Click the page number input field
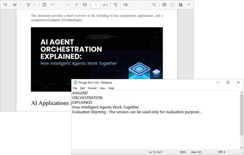Image resolution: width=244 pixels, height=155 pixels. click(96, 5)
